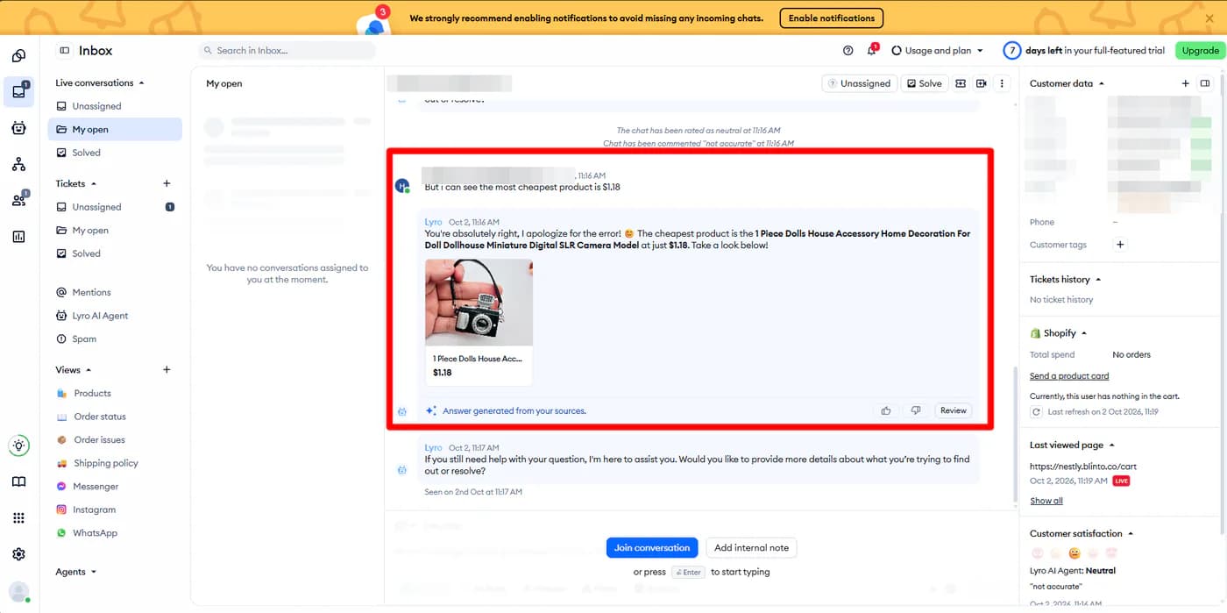The height and width of the screenshot is (613, 1227).
Task: Open the WhatsApp view
Action: point(115,533)
